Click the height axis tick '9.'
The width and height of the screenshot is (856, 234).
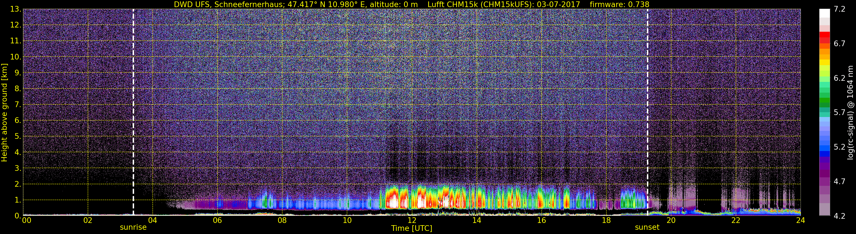click(x=18, y=73)
